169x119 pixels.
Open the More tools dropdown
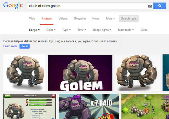tap(126, 30)
